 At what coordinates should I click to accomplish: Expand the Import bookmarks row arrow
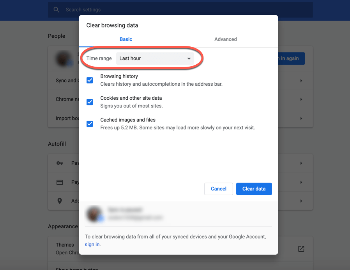301,118
